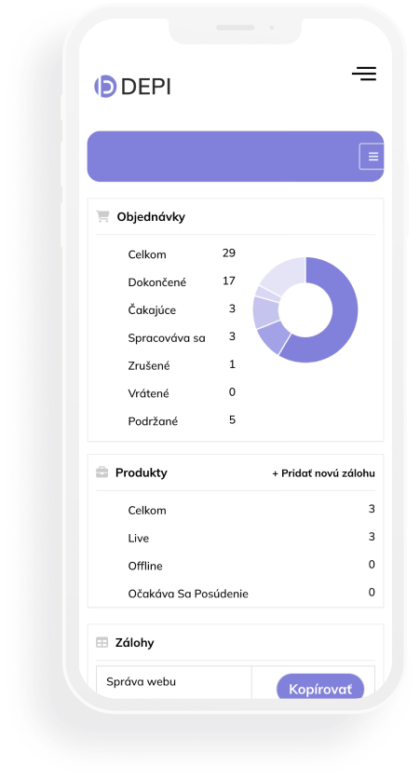Click the Očakáva Sa Posúdenie row
The width and height of the screenshot is (420, 780).
(251, 594)
